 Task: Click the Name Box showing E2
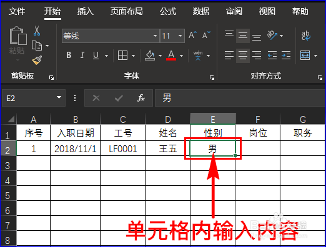pos(34,98)
